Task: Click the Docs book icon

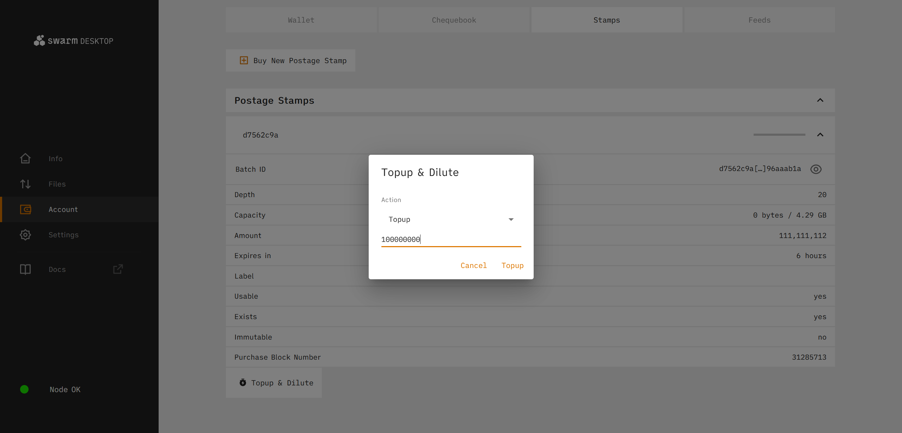Action: 25,269
